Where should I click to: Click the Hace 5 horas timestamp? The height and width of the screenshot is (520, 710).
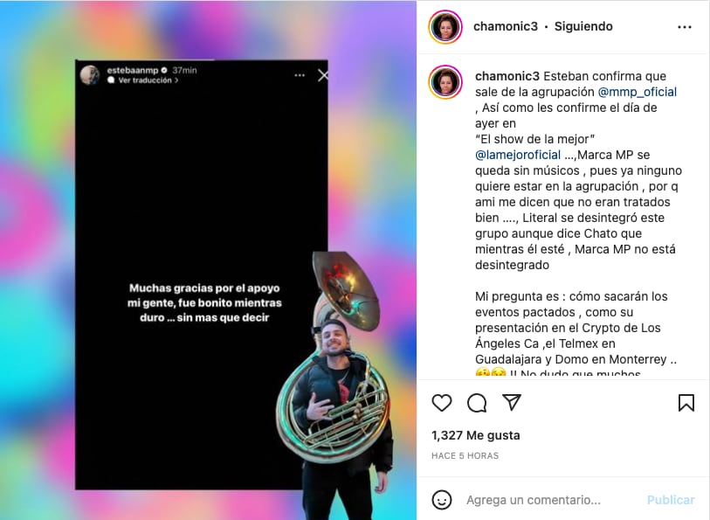(465, 455)
